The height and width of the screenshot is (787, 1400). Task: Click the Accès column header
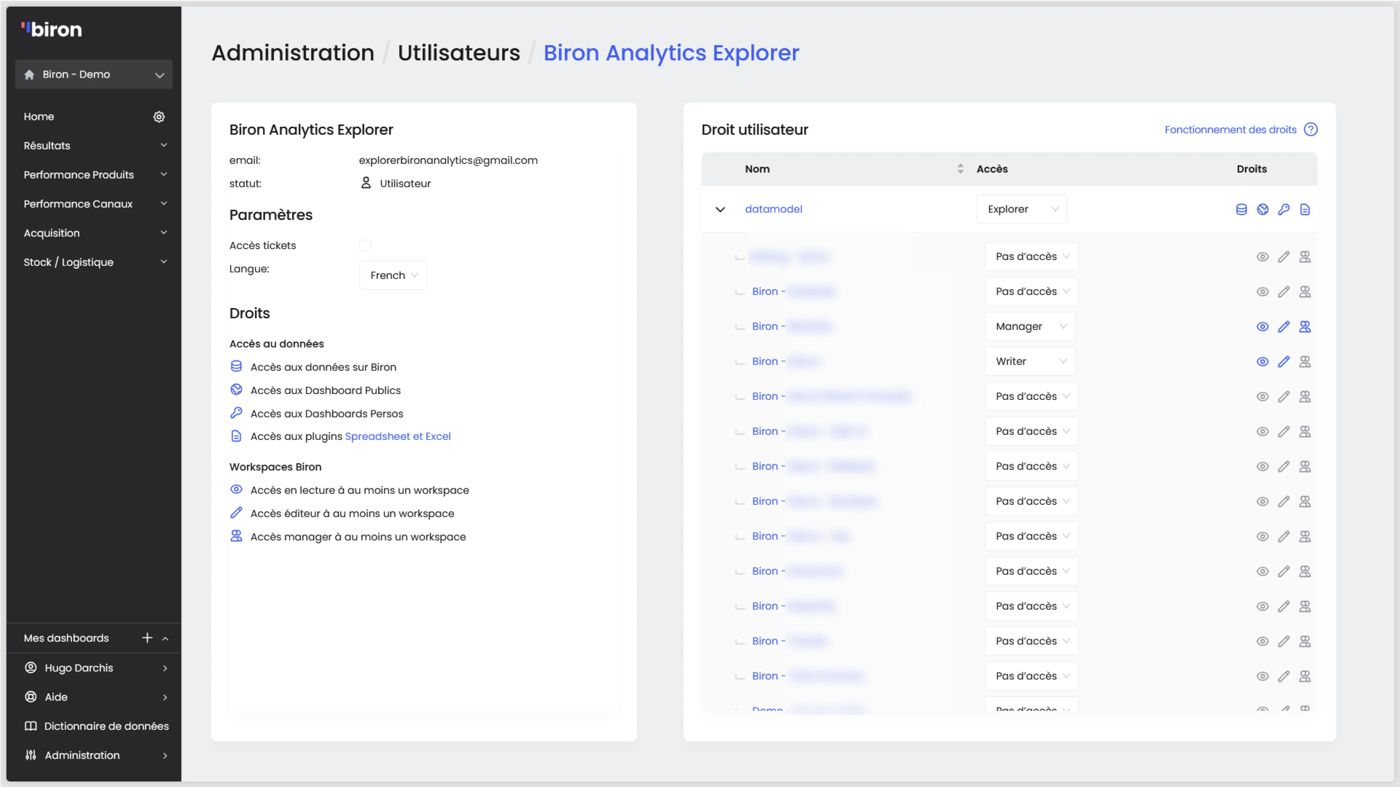click(992, 169)
